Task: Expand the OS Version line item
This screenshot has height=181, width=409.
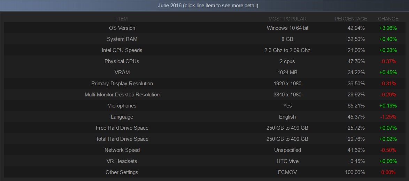Action: click(x=122, y=28)
